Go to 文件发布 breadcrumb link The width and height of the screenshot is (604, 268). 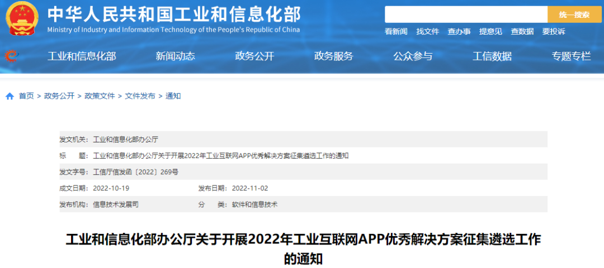coord(140,96)
